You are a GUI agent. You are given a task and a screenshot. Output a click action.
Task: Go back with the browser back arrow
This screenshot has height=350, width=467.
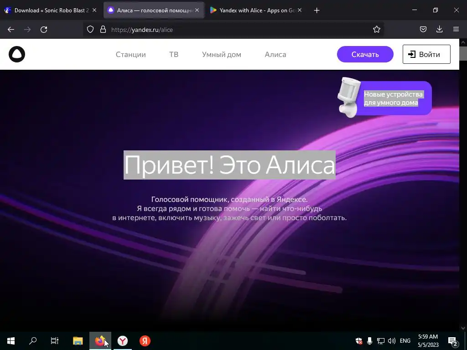coord(11,30)
